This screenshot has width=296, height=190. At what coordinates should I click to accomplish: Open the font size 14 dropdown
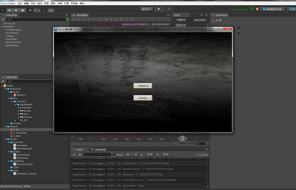150,154
